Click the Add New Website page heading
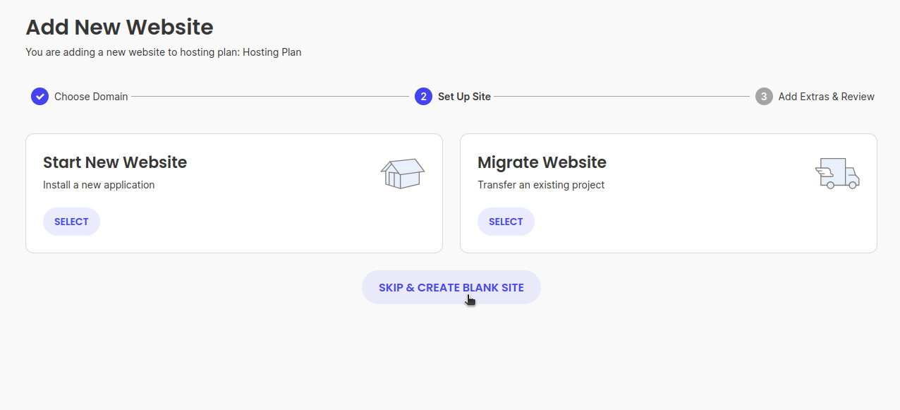The image size is (900, 410). [119, 27]
